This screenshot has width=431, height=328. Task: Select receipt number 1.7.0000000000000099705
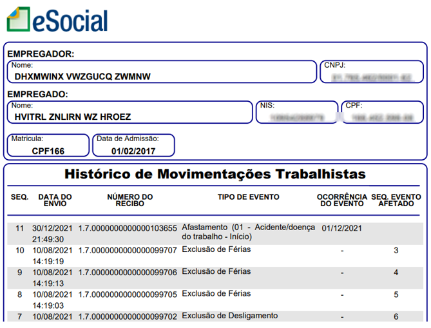128,294
